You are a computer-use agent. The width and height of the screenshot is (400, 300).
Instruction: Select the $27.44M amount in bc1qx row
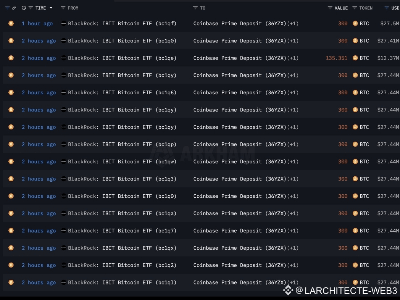(388, 248)
